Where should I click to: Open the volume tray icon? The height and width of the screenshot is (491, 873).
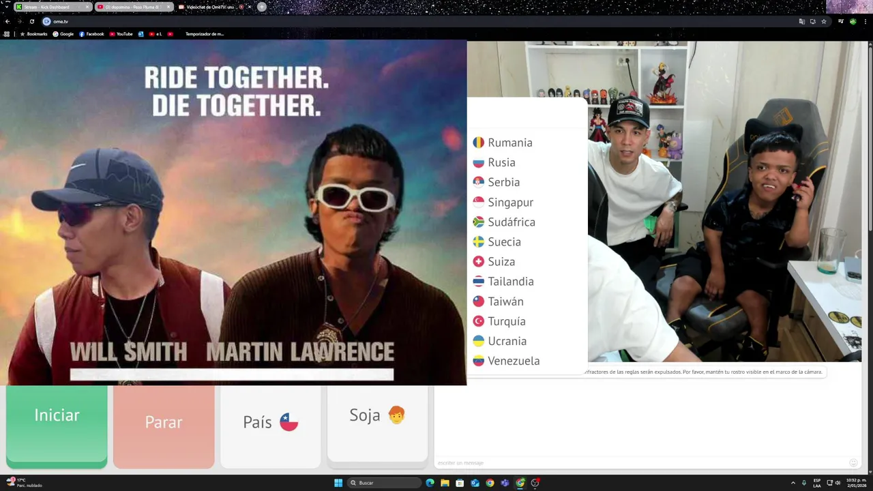(x=838, y=483)
